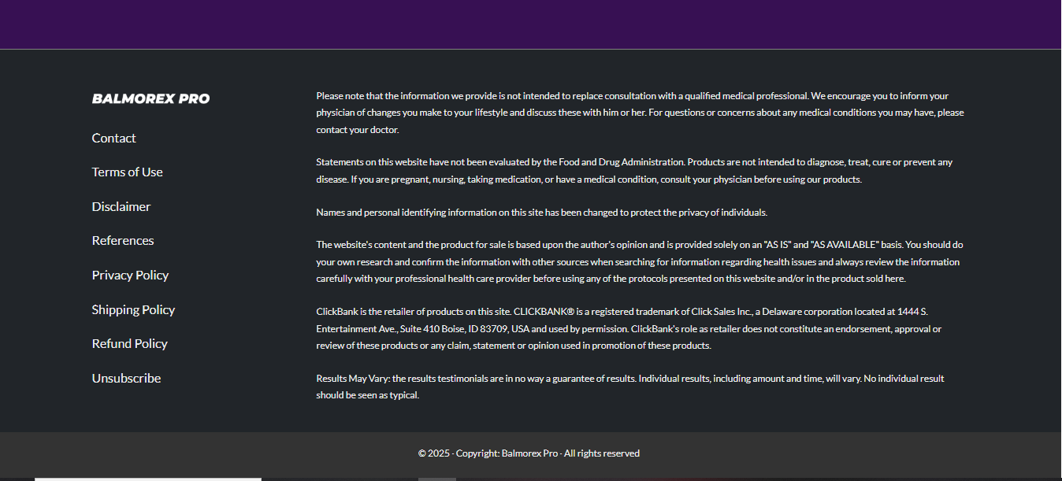Click the medical consultation notice paragraph
The image size is (1062, 481).
(639, 113)
